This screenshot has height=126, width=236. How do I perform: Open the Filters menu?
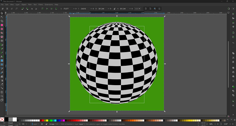pos(41,4)
